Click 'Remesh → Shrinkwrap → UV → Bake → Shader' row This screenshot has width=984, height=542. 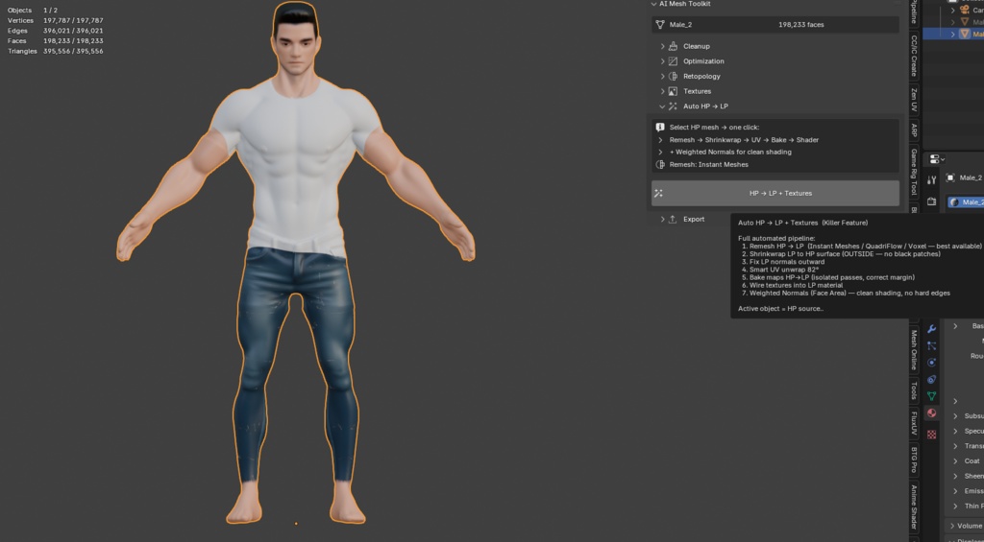[x=744, y=140]
